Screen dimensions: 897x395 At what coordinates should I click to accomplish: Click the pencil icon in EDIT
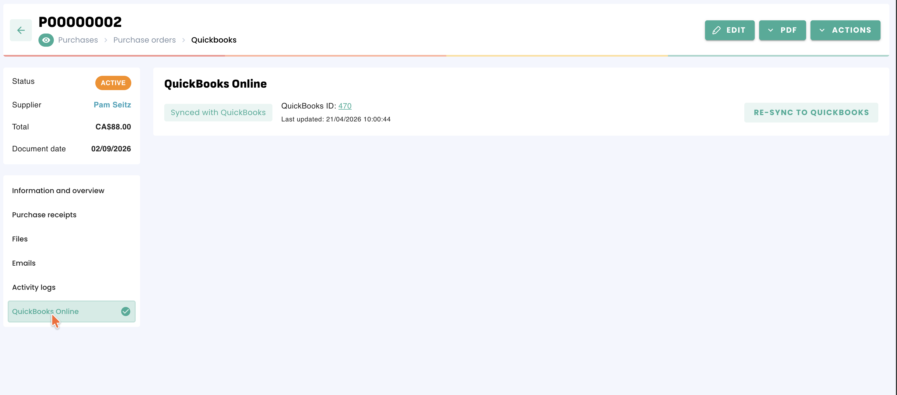click(716, 30)
